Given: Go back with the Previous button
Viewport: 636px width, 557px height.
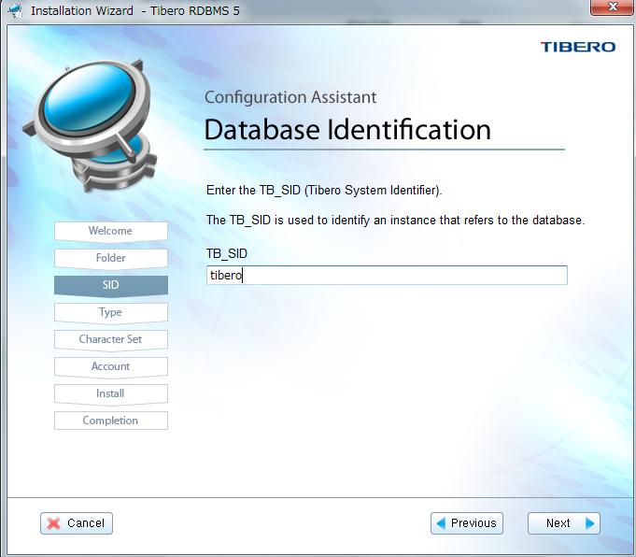Looking at the screenshot, I should pyautogui.click(x=467, y=523).
